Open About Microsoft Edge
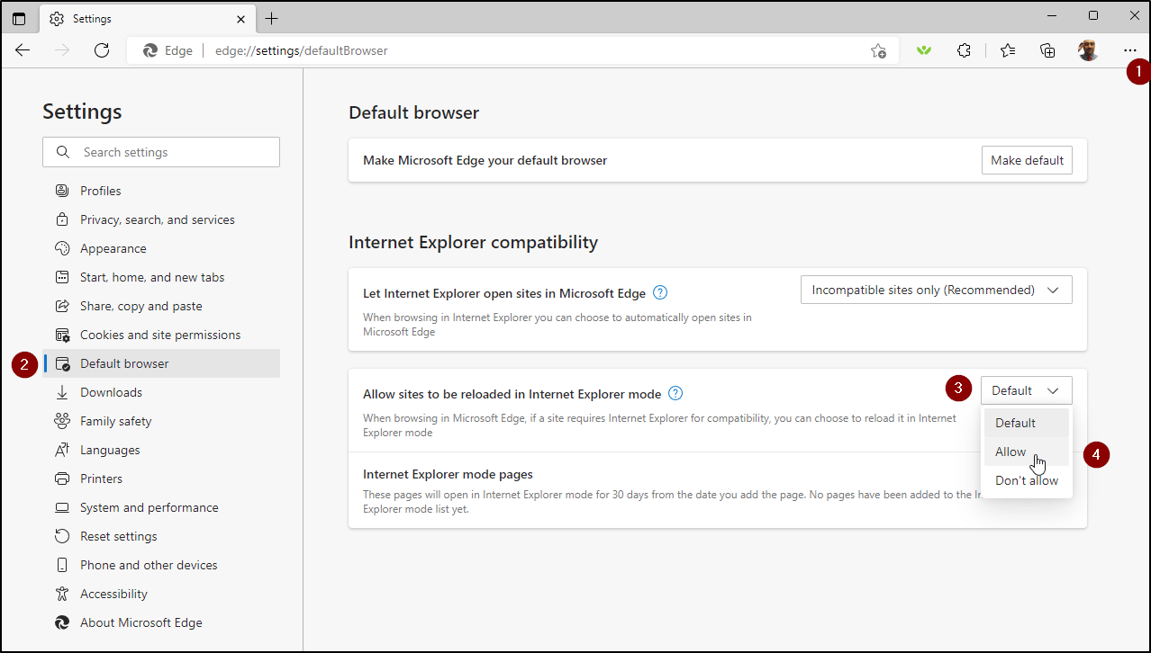1151x653 pixels. 161,622
